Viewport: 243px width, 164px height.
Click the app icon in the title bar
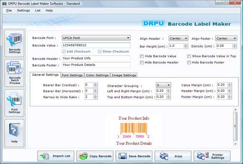(5, 4)
